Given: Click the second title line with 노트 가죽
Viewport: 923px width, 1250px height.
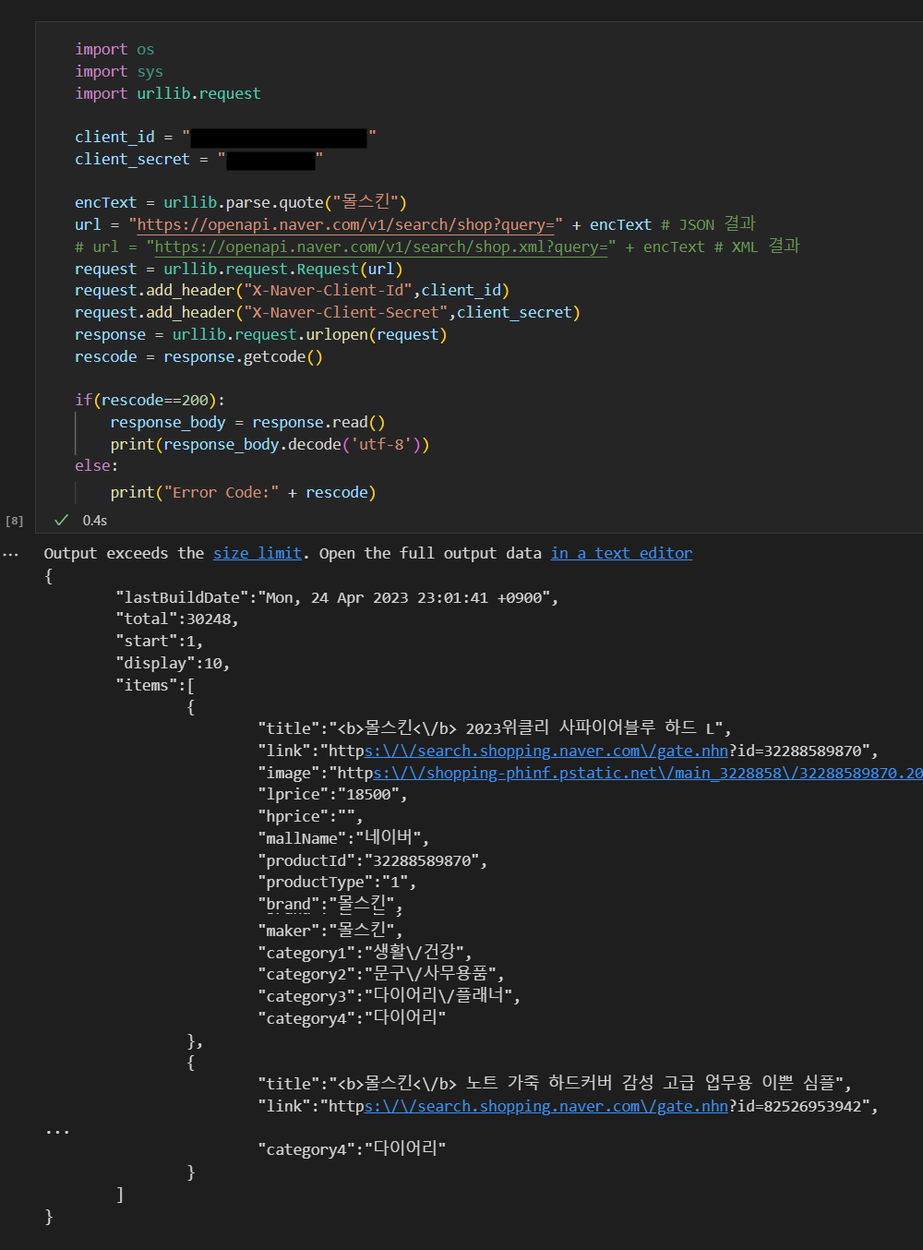Looking at the screenshot, I should 555,1083.
